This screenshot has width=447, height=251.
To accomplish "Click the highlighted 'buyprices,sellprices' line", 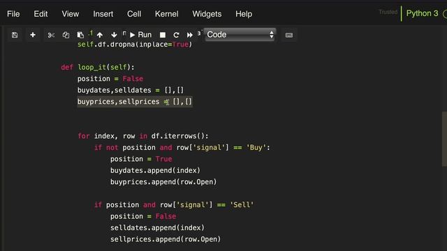I will (135, 102).
